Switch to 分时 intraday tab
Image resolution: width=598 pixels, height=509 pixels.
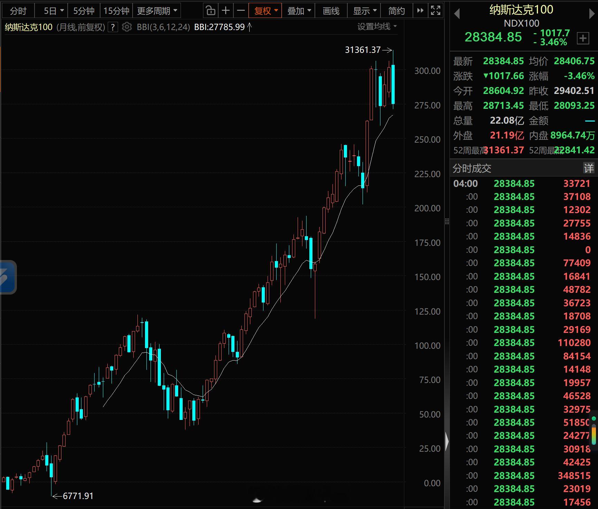(18, 11)
